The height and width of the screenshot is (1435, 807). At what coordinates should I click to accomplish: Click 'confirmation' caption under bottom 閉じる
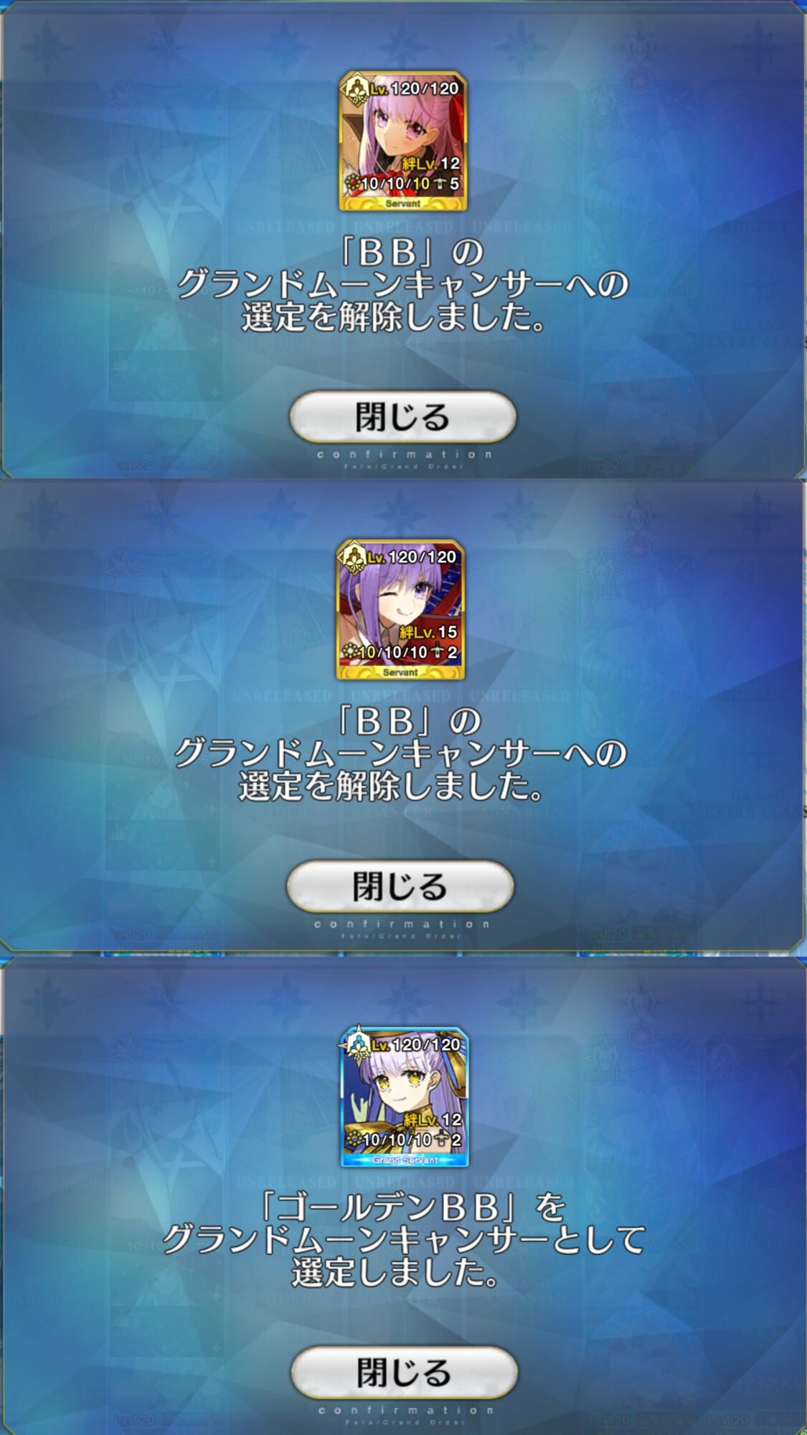coord(405,1410)
